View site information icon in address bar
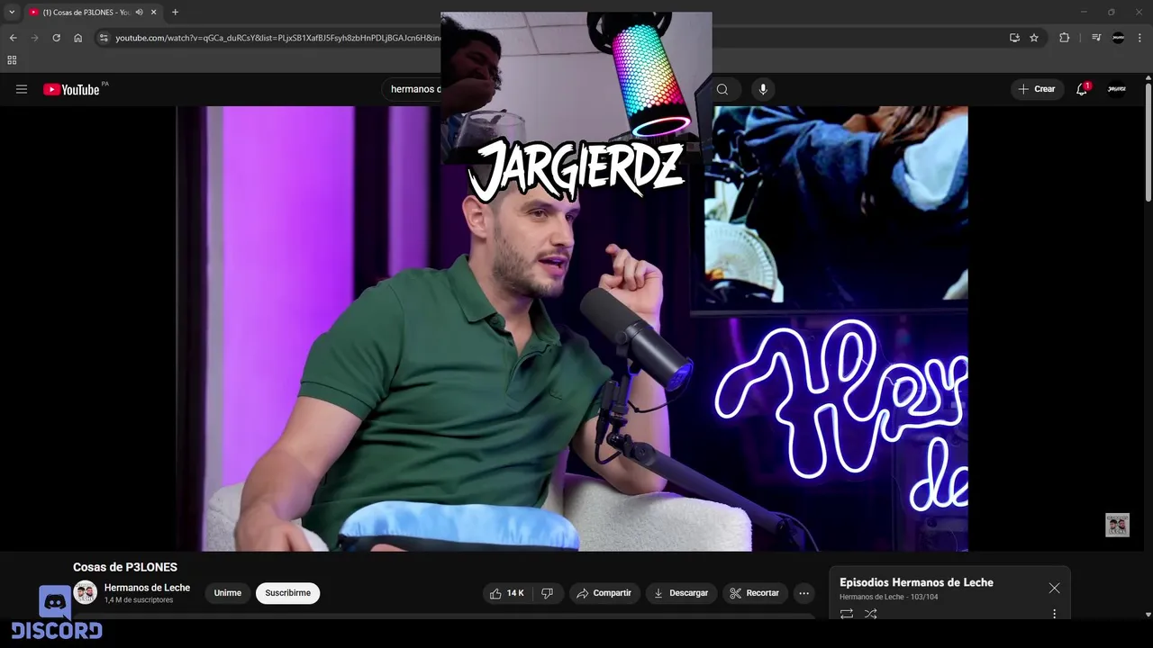1153x648 pixels. pyautogui.click(x=104, y=38)
